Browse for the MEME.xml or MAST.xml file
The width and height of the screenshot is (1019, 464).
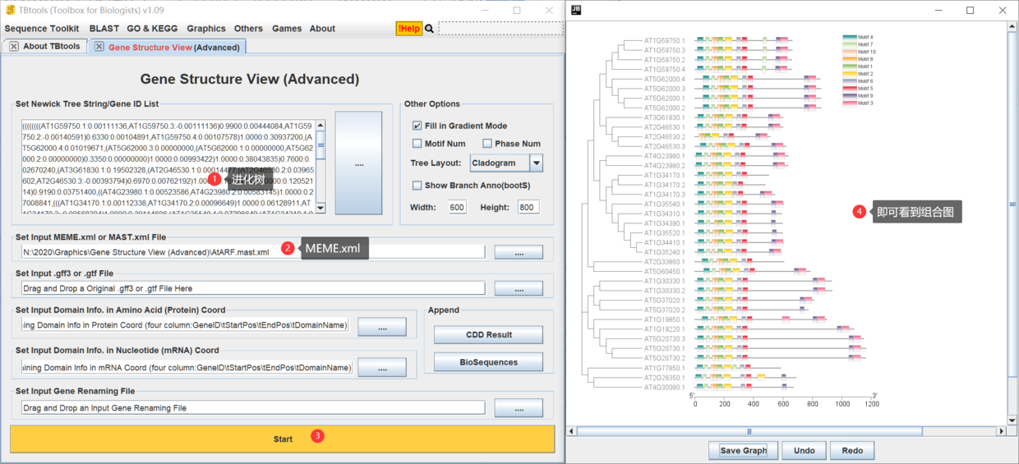click(x=518, y=252)
